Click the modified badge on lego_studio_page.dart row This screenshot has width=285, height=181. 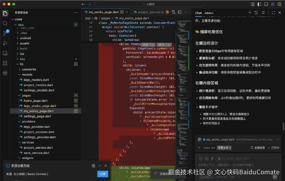pyautogui.click(x=76, y=106)
